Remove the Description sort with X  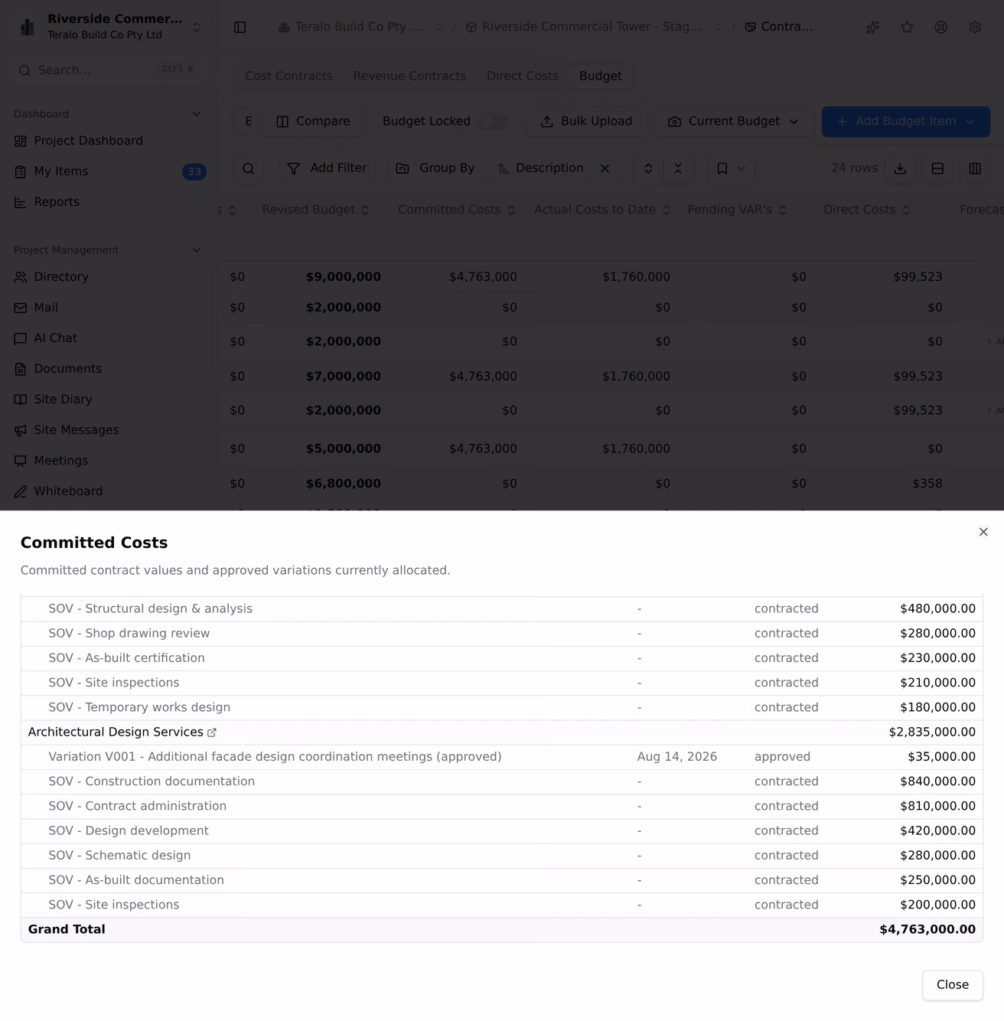coord(605,168)
